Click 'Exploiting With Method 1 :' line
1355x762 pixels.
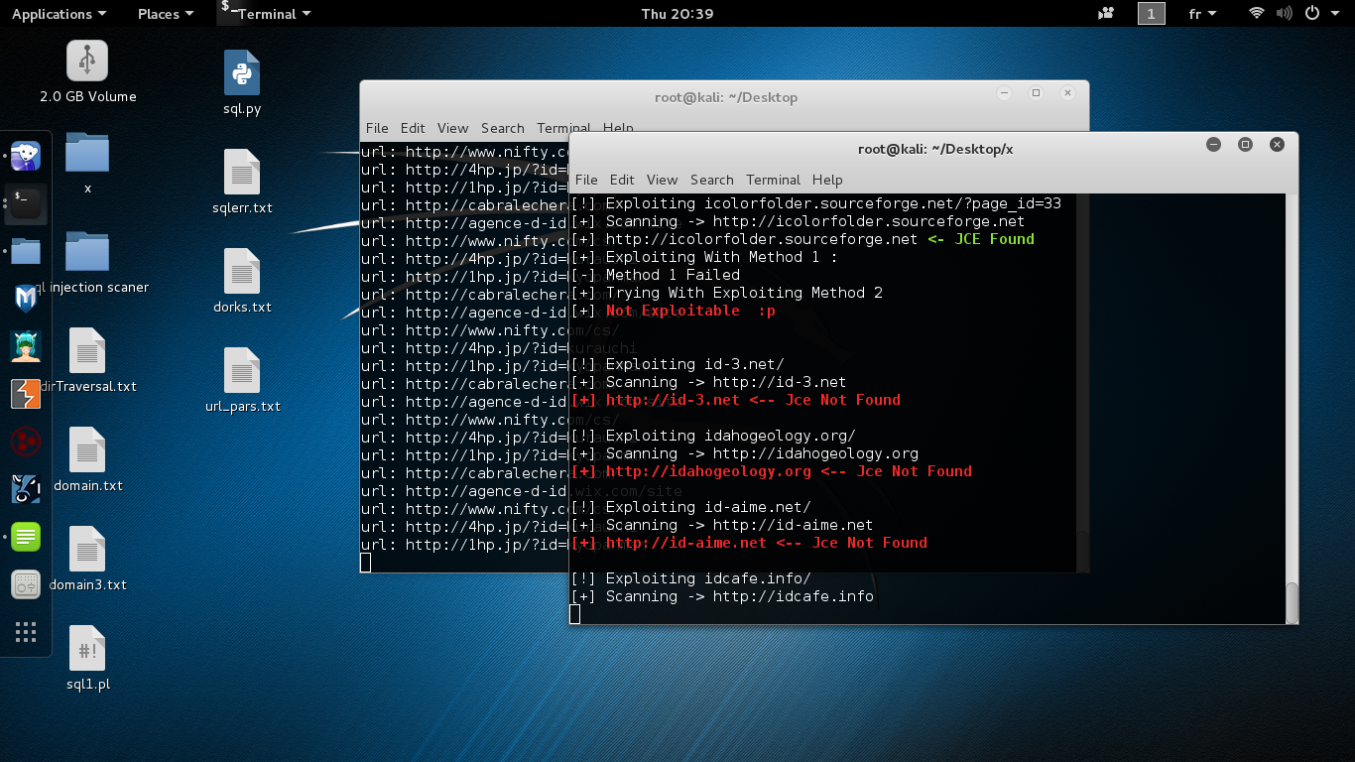704,257
